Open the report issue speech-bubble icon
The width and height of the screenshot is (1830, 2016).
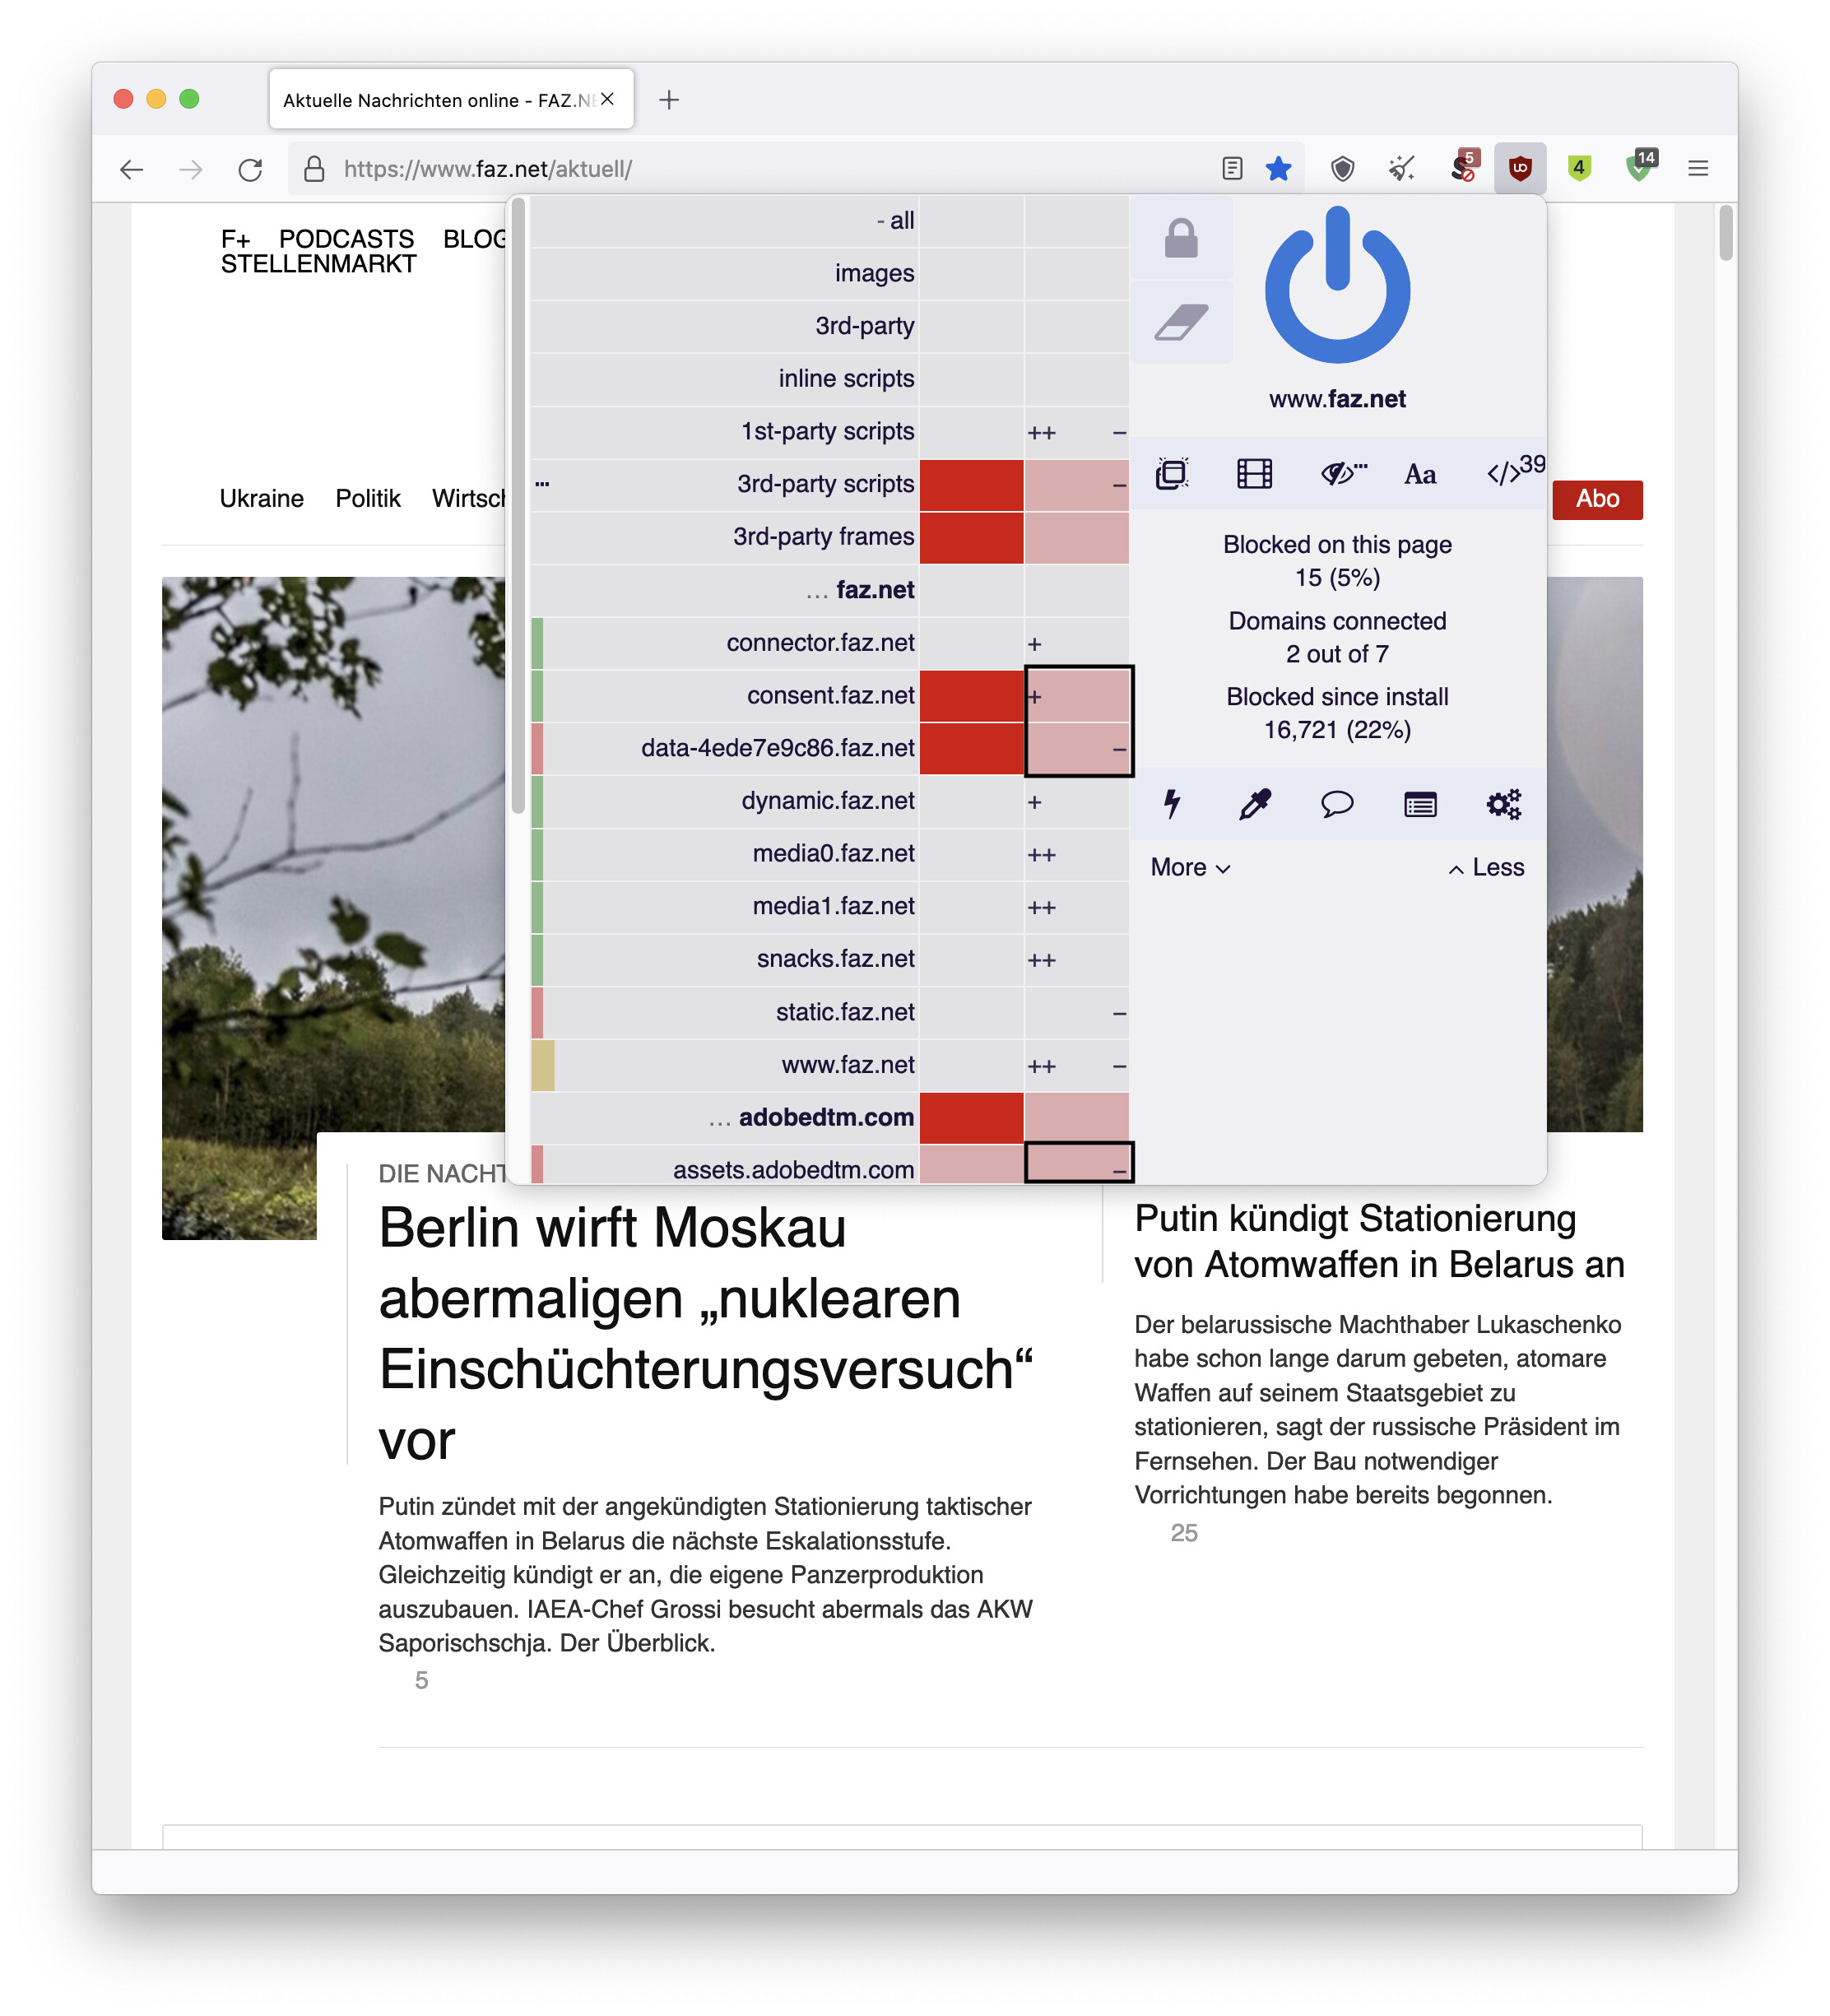1337,804
